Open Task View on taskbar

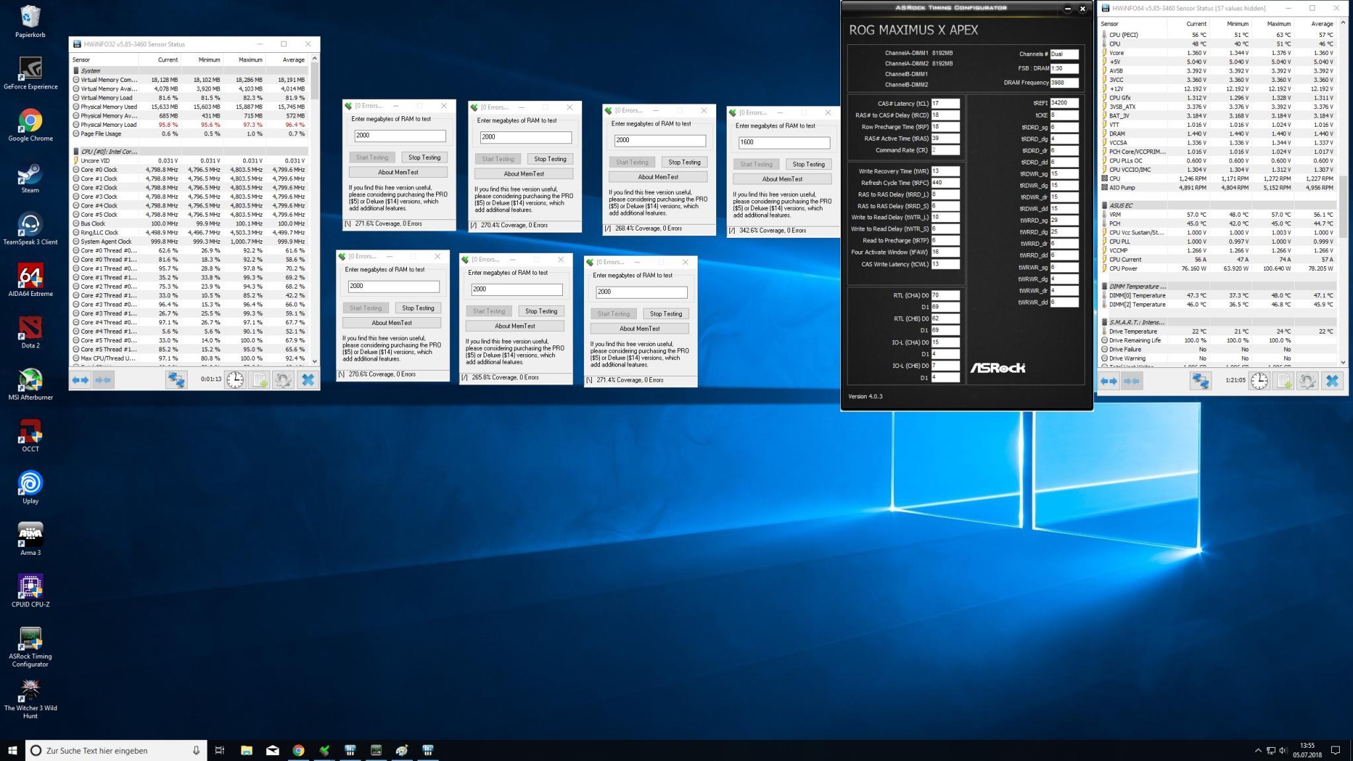(220, 750)
